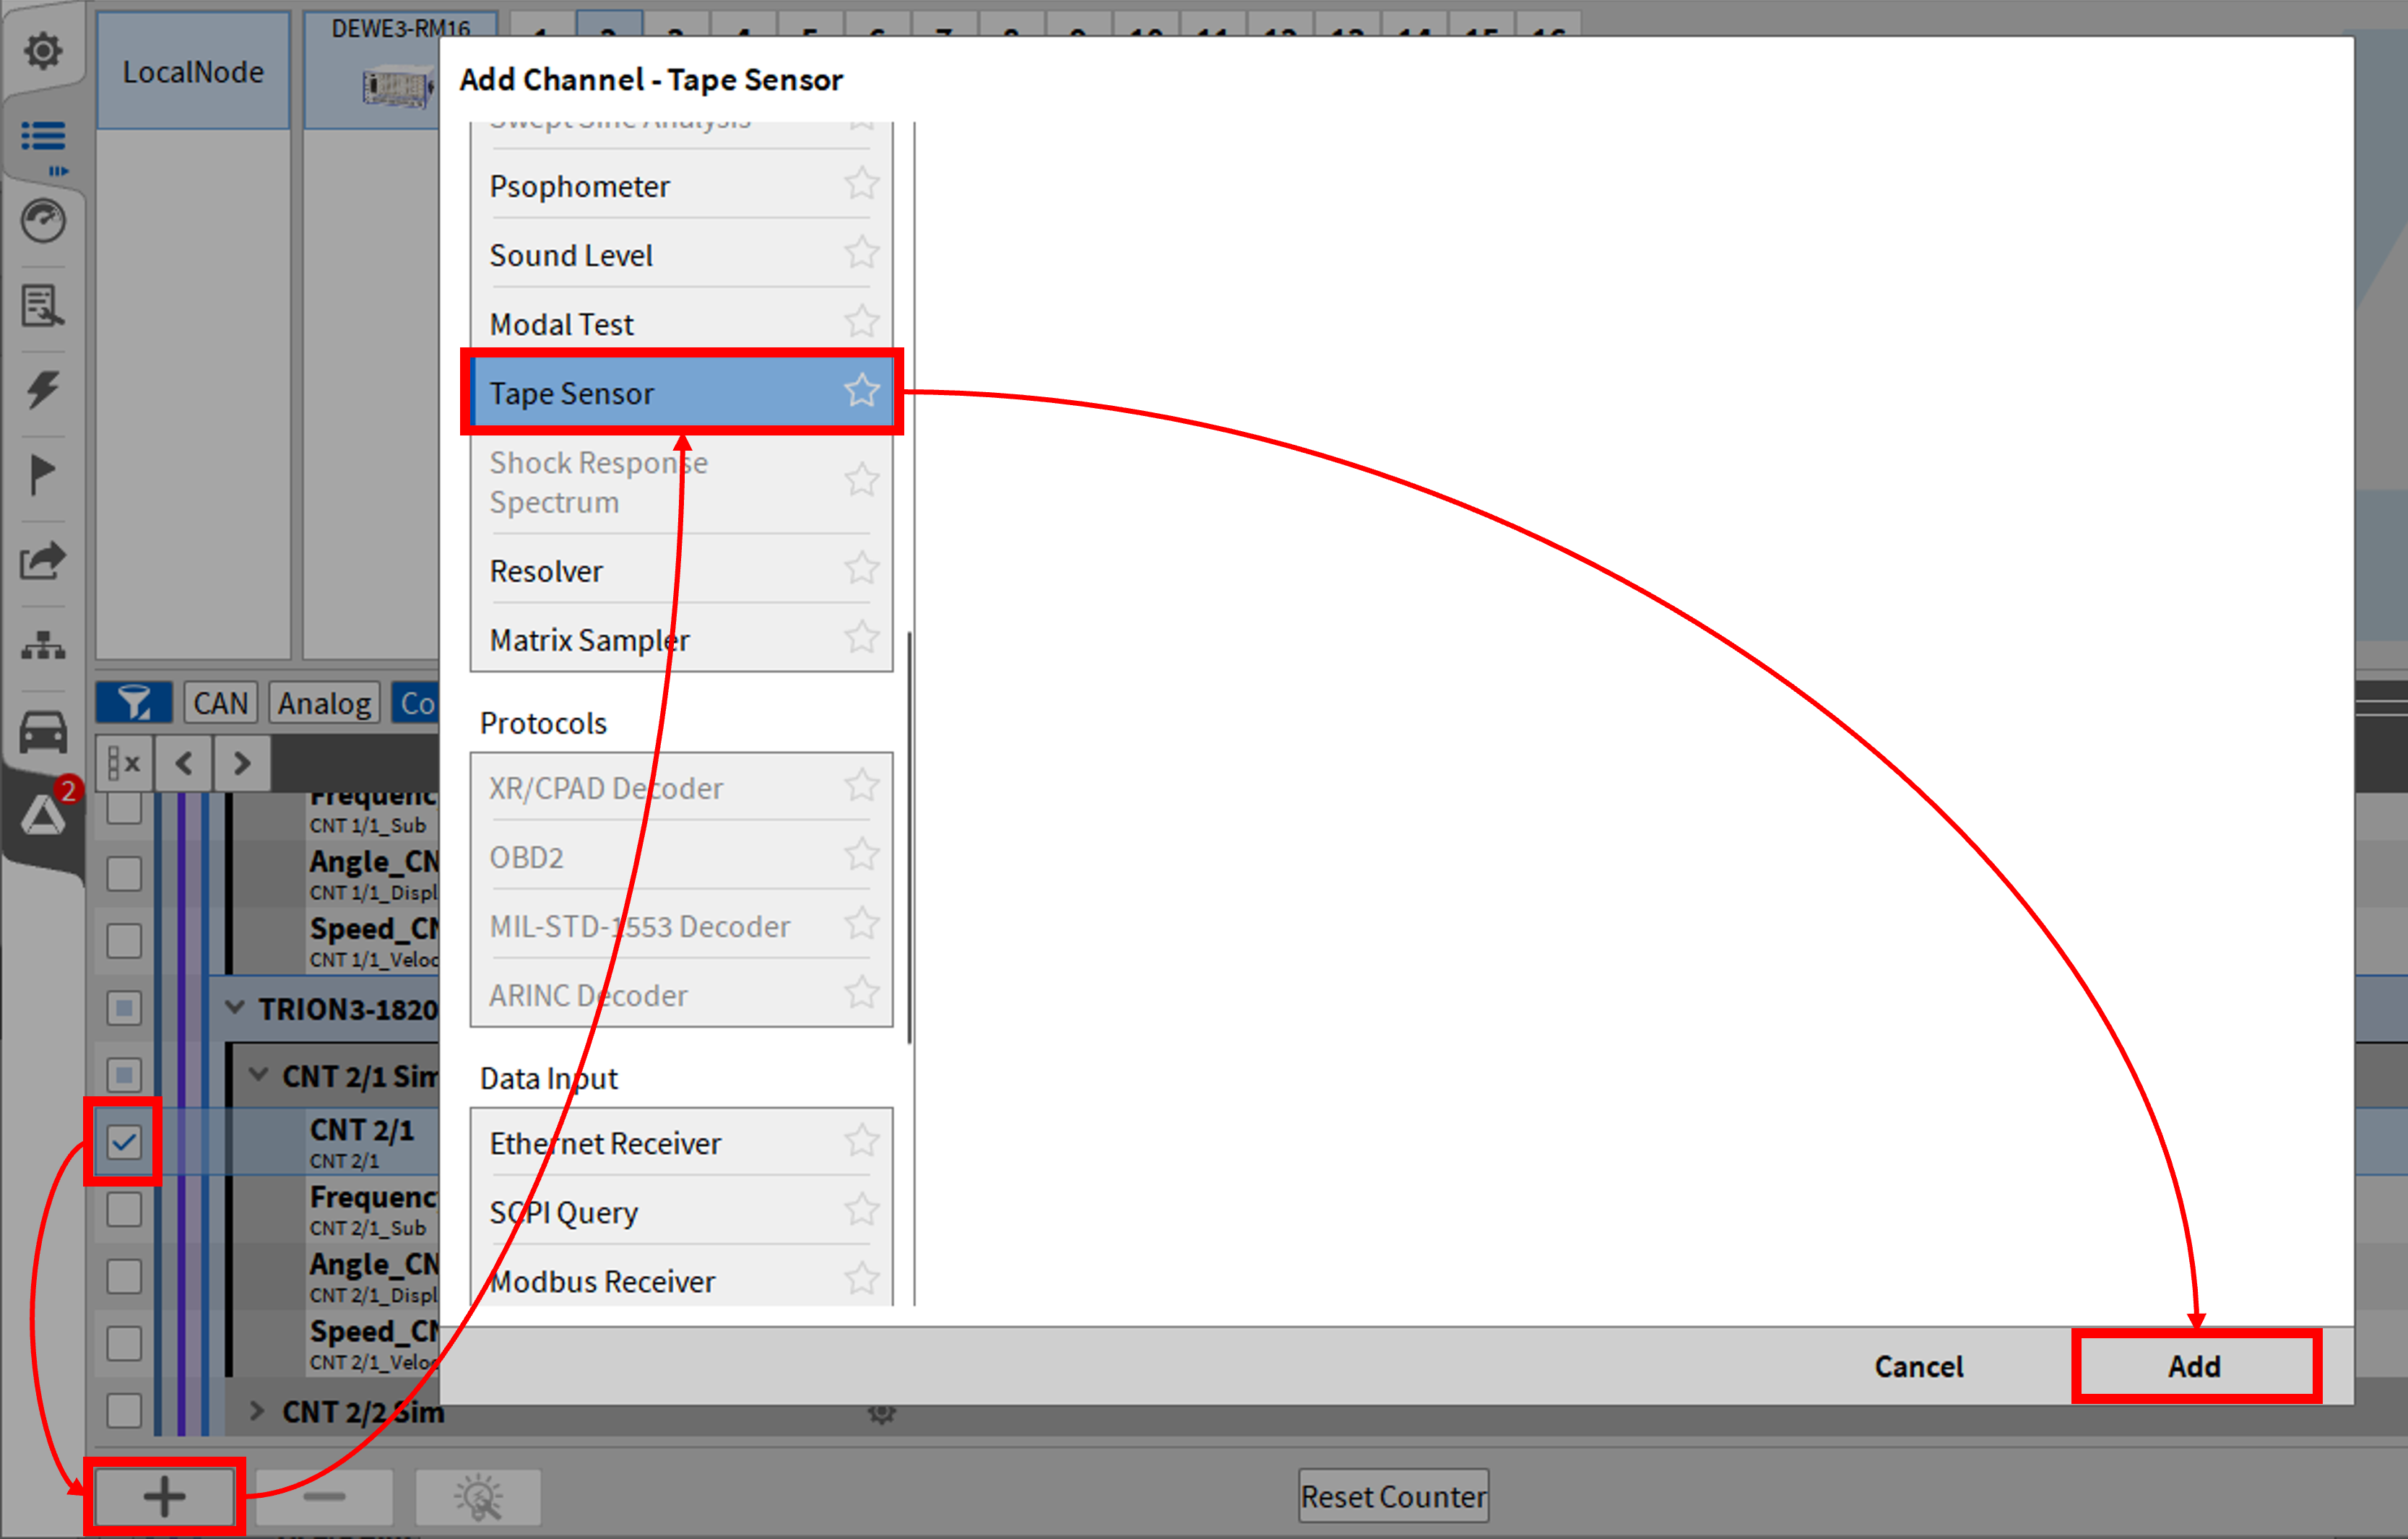Check the Angle_CNT 2/1 checkbox
The image size is (2408, 1539).
[124, 1276]
